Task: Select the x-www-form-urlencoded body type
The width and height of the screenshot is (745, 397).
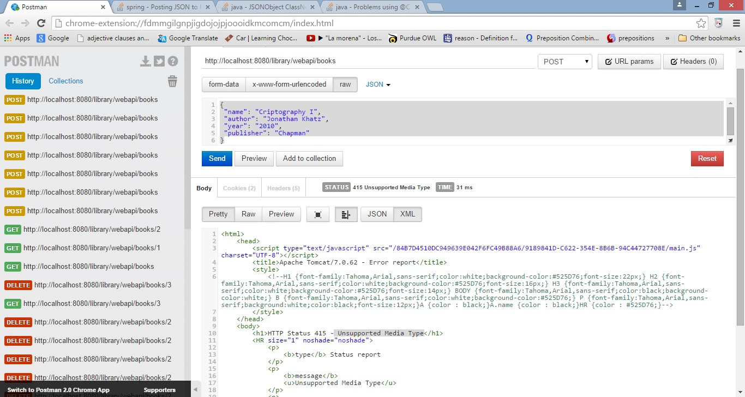Action: [289, 84]
